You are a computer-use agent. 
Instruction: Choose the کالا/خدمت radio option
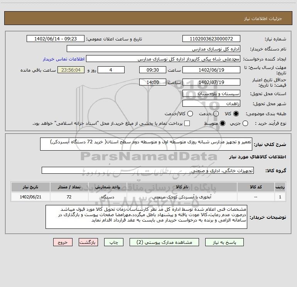coord(190,114)
